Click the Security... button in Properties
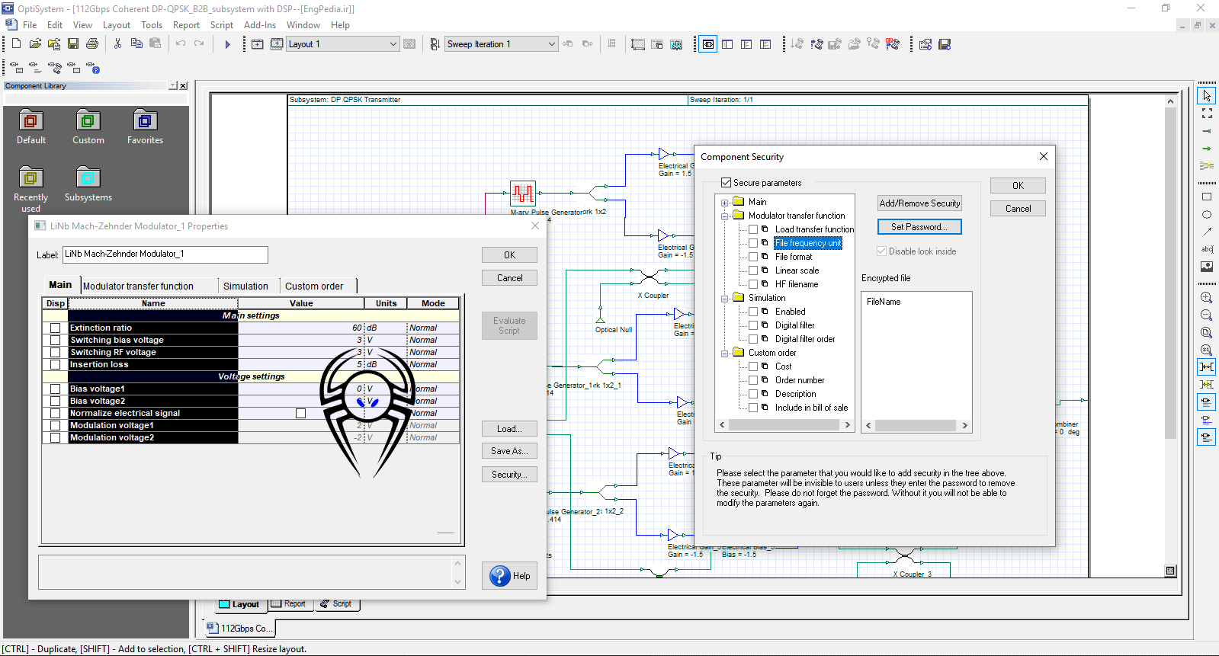Viewport: 1219px width, 656px height. point(509,475)
